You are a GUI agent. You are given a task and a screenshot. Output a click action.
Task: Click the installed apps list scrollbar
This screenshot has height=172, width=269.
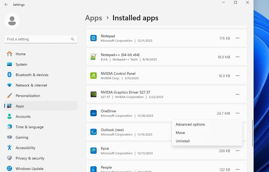pos(252,133)
